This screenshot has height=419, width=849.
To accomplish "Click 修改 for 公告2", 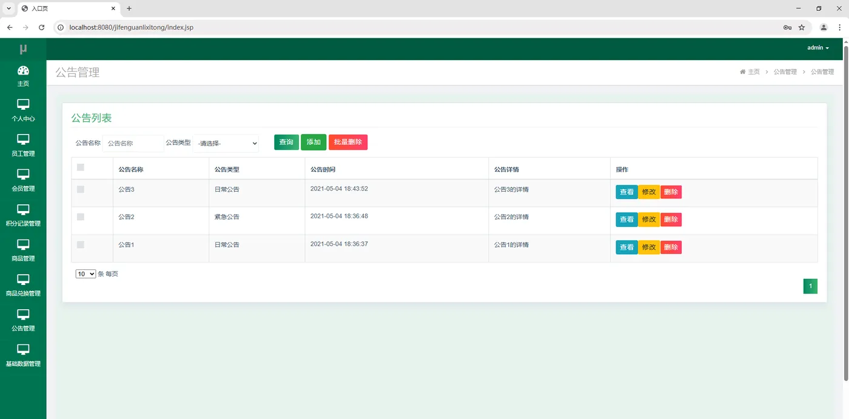I will pos(649,220).
